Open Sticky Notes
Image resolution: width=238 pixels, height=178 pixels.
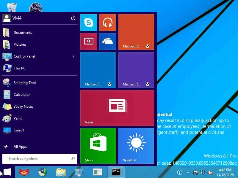coord(40,107)
